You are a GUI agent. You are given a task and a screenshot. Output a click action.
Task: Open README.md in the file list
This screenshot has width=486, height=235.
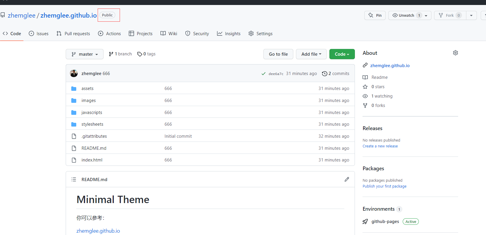(94, 148)
